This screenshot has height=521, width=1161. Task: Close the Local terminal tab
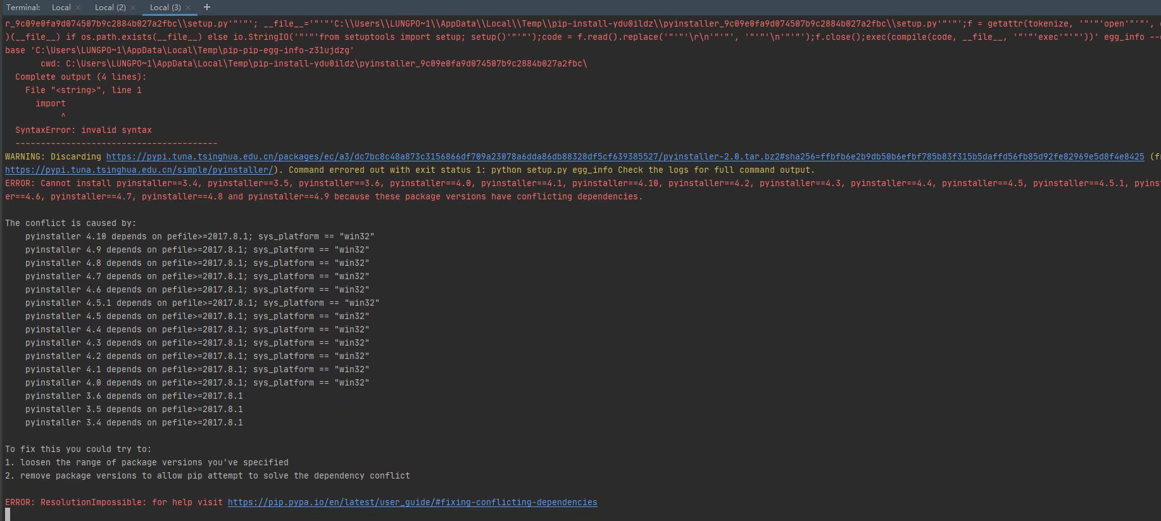pos(78,8)
